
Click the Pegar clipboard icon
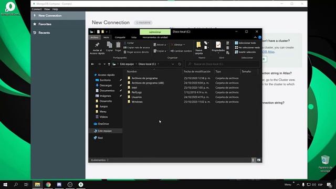(118, 45)
